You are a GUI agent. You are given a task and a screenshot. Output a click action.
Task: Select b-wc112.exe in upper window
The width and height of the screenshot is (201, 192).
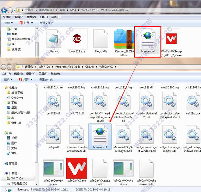(x=77, y=41)
